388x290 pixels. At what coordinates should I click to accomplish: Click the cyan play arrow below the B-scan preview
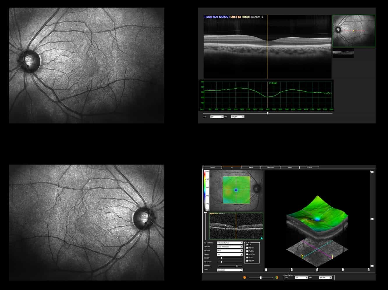coord(261,238)
